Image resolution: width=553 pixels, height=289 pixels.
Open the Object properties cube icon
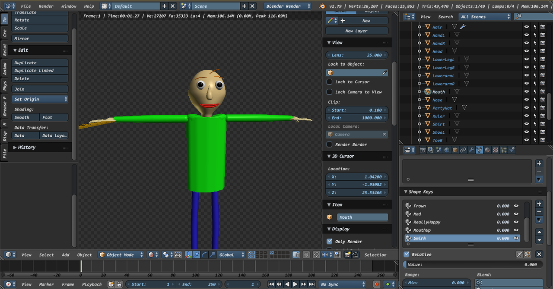point(455,150)
